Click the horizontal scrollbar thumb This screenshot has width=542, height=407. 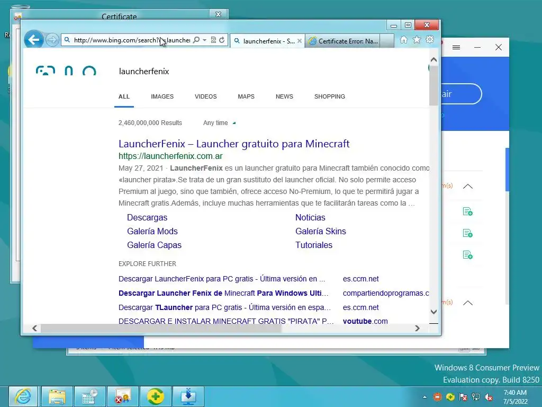(161, 328)
